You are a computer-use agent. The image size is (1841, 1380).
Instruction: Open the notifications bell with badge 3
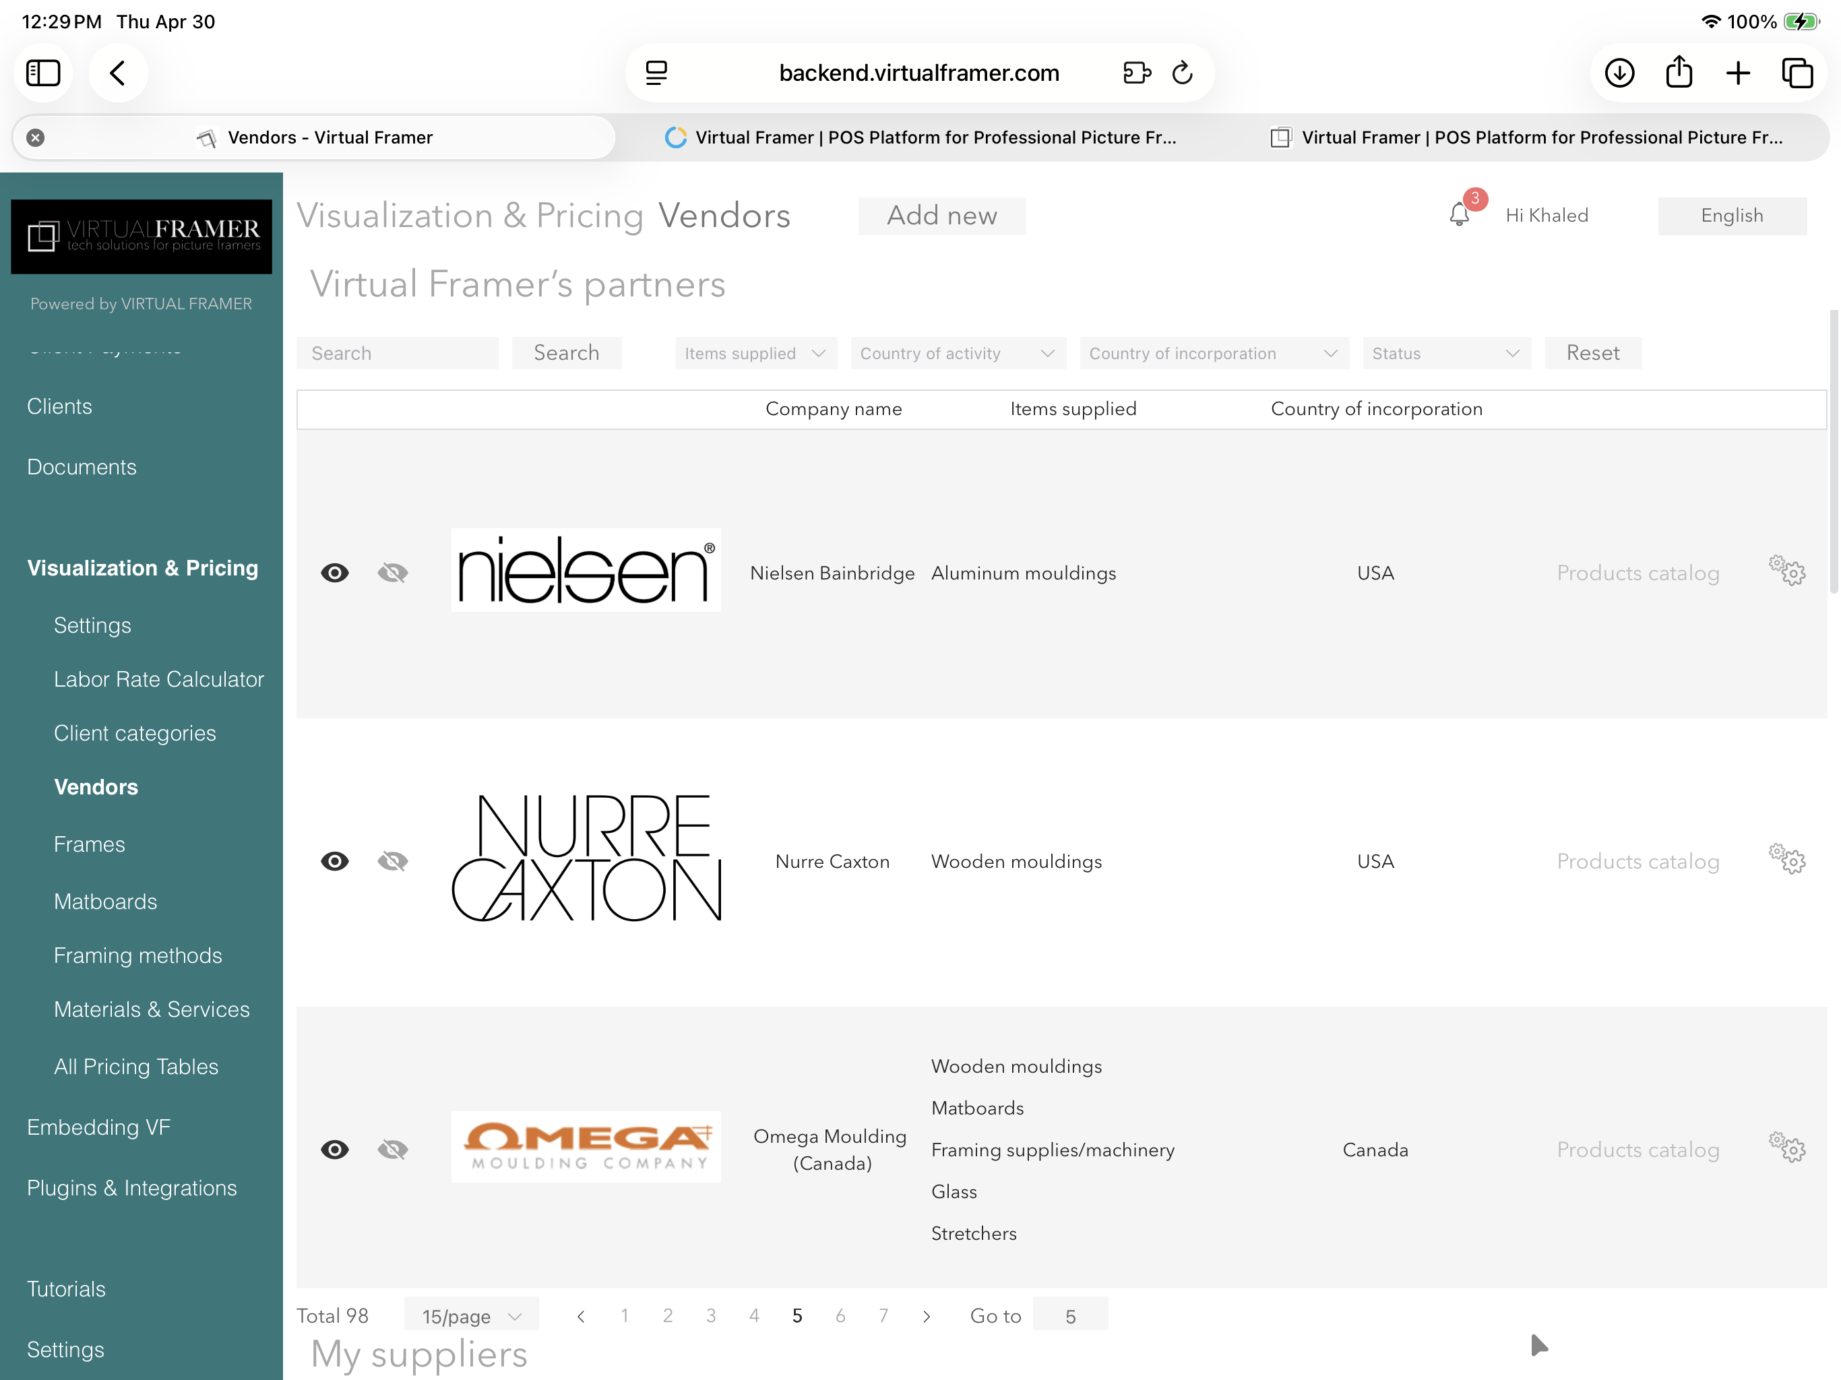click(x=1459, y=214)
